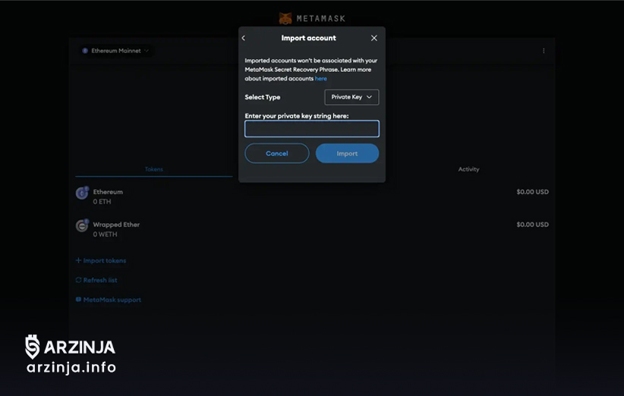Viewport: 624px width, 396px height.
Task: Click the Import button
Action: [347, 153]
